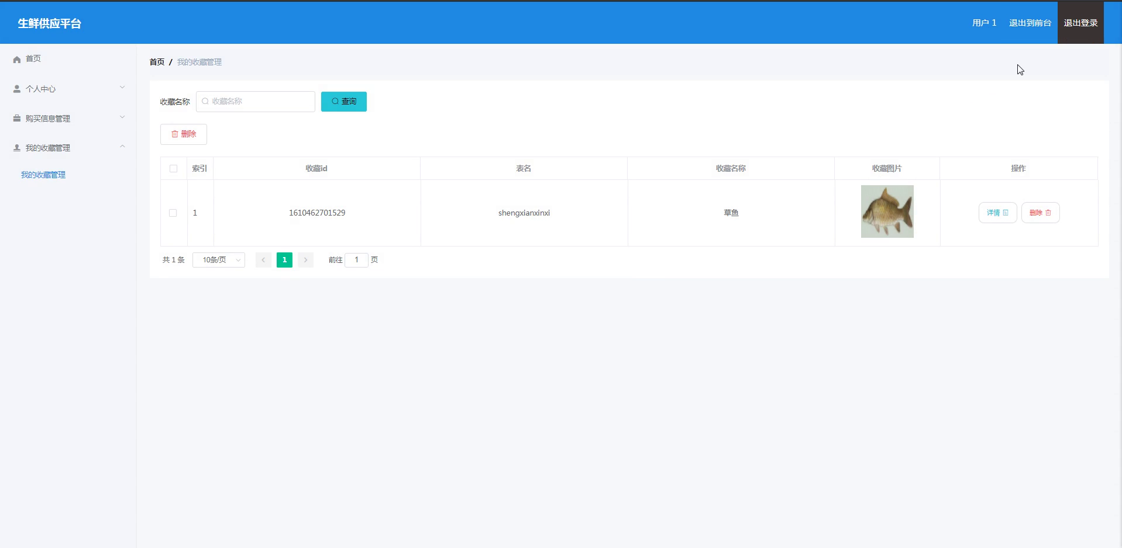
Task: Click the home icon beside 首页 in sidebar
Action: pyautogui.click(x=17, y=59)
